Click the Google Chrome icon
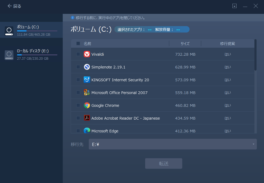 click(87, 105)
